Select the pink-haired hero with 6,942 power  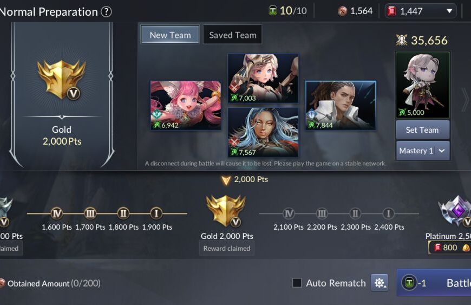[186, 105]
